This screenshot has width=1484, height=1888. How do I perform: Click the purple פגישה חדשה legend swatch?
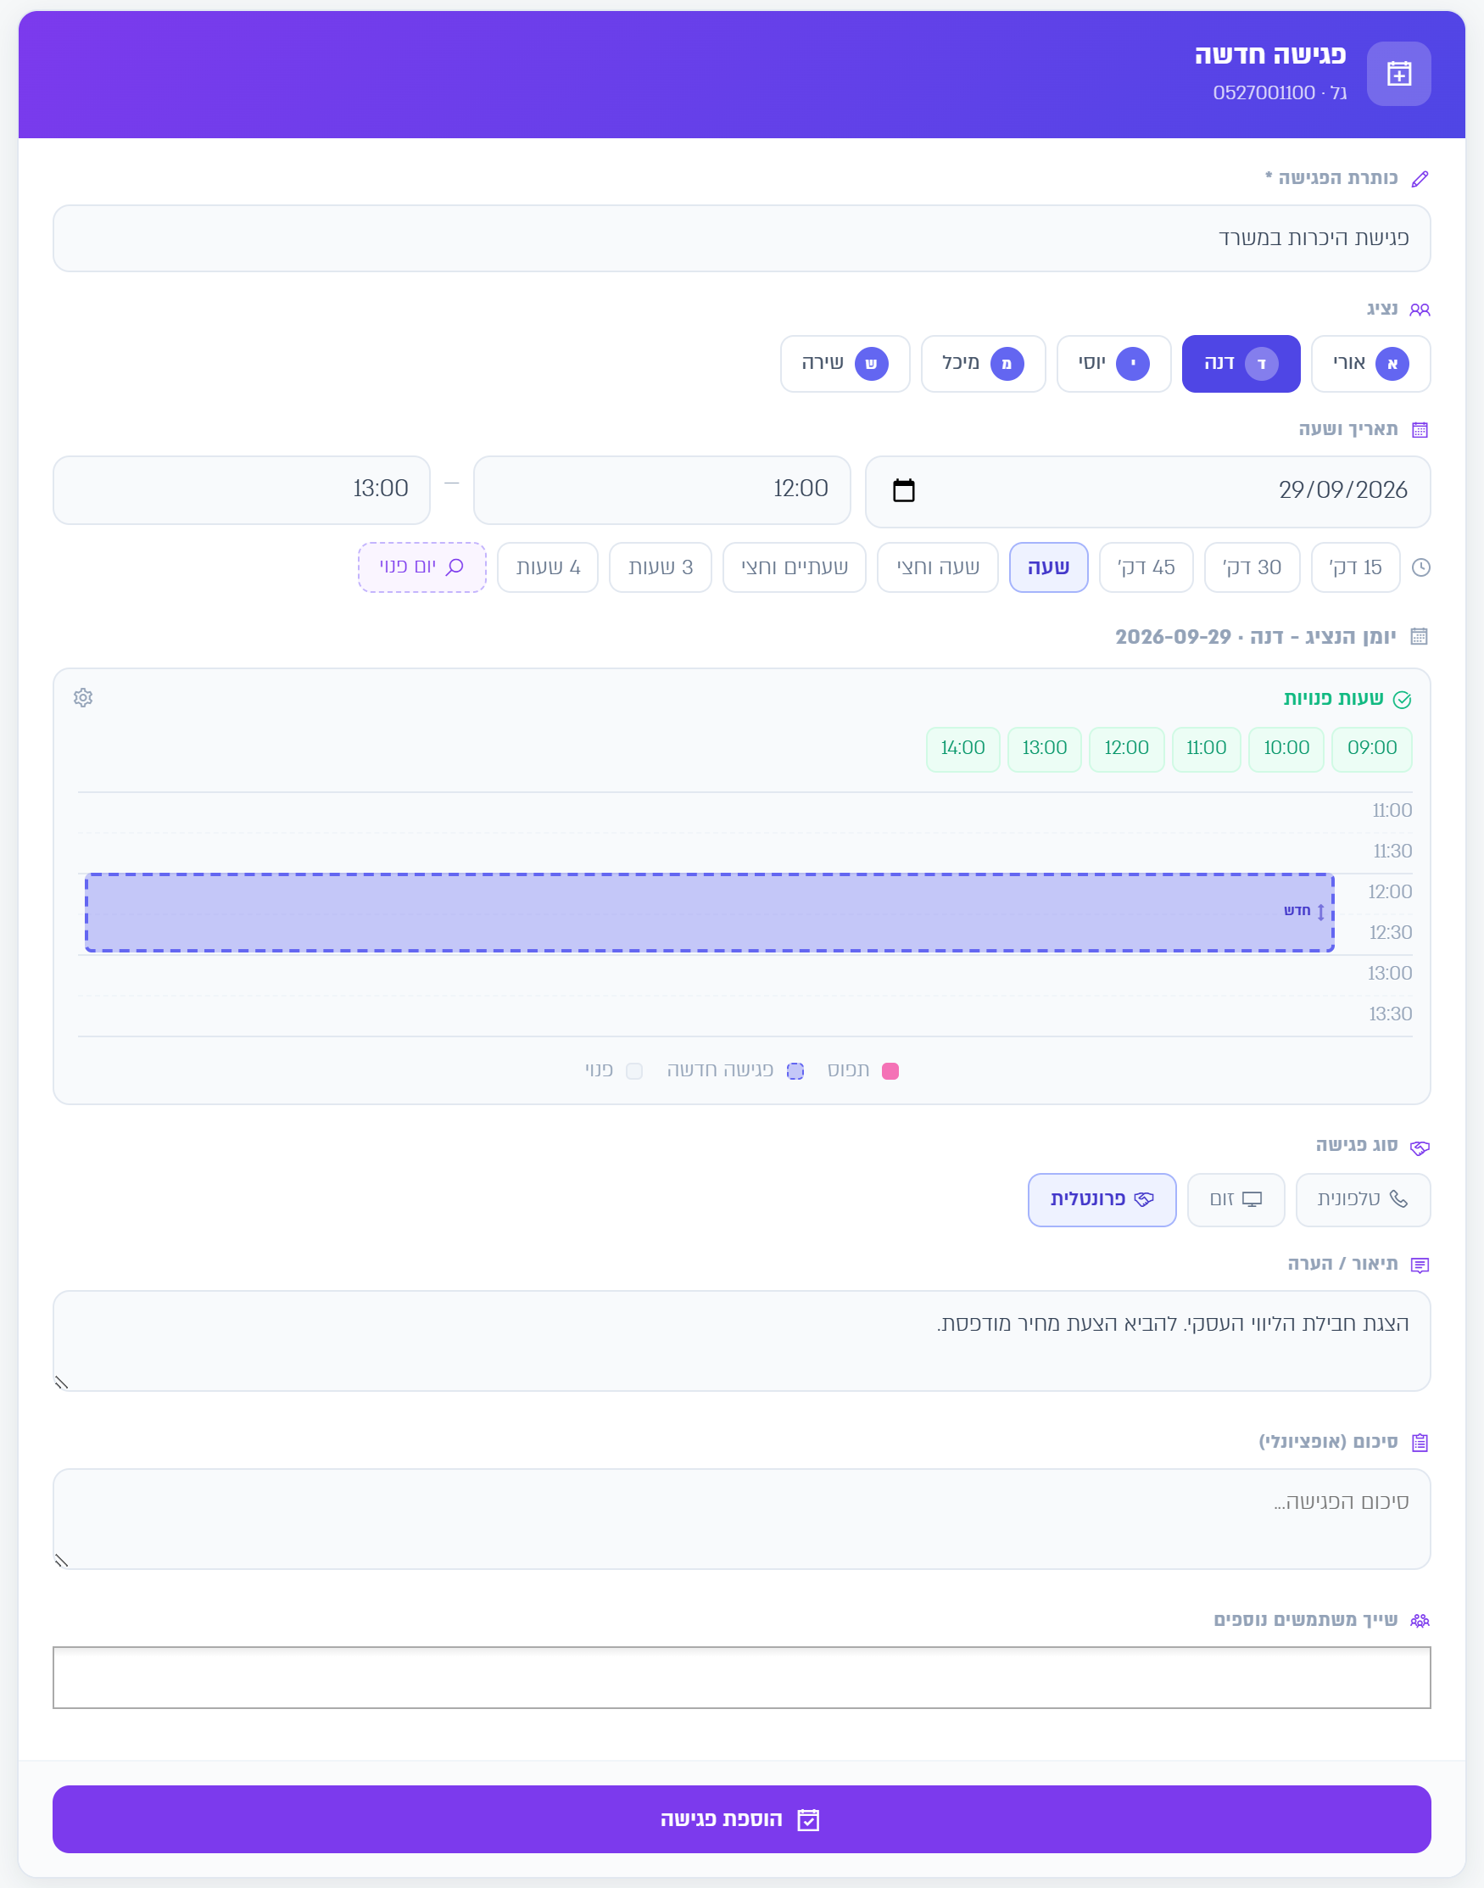(x=795, y=1071)
